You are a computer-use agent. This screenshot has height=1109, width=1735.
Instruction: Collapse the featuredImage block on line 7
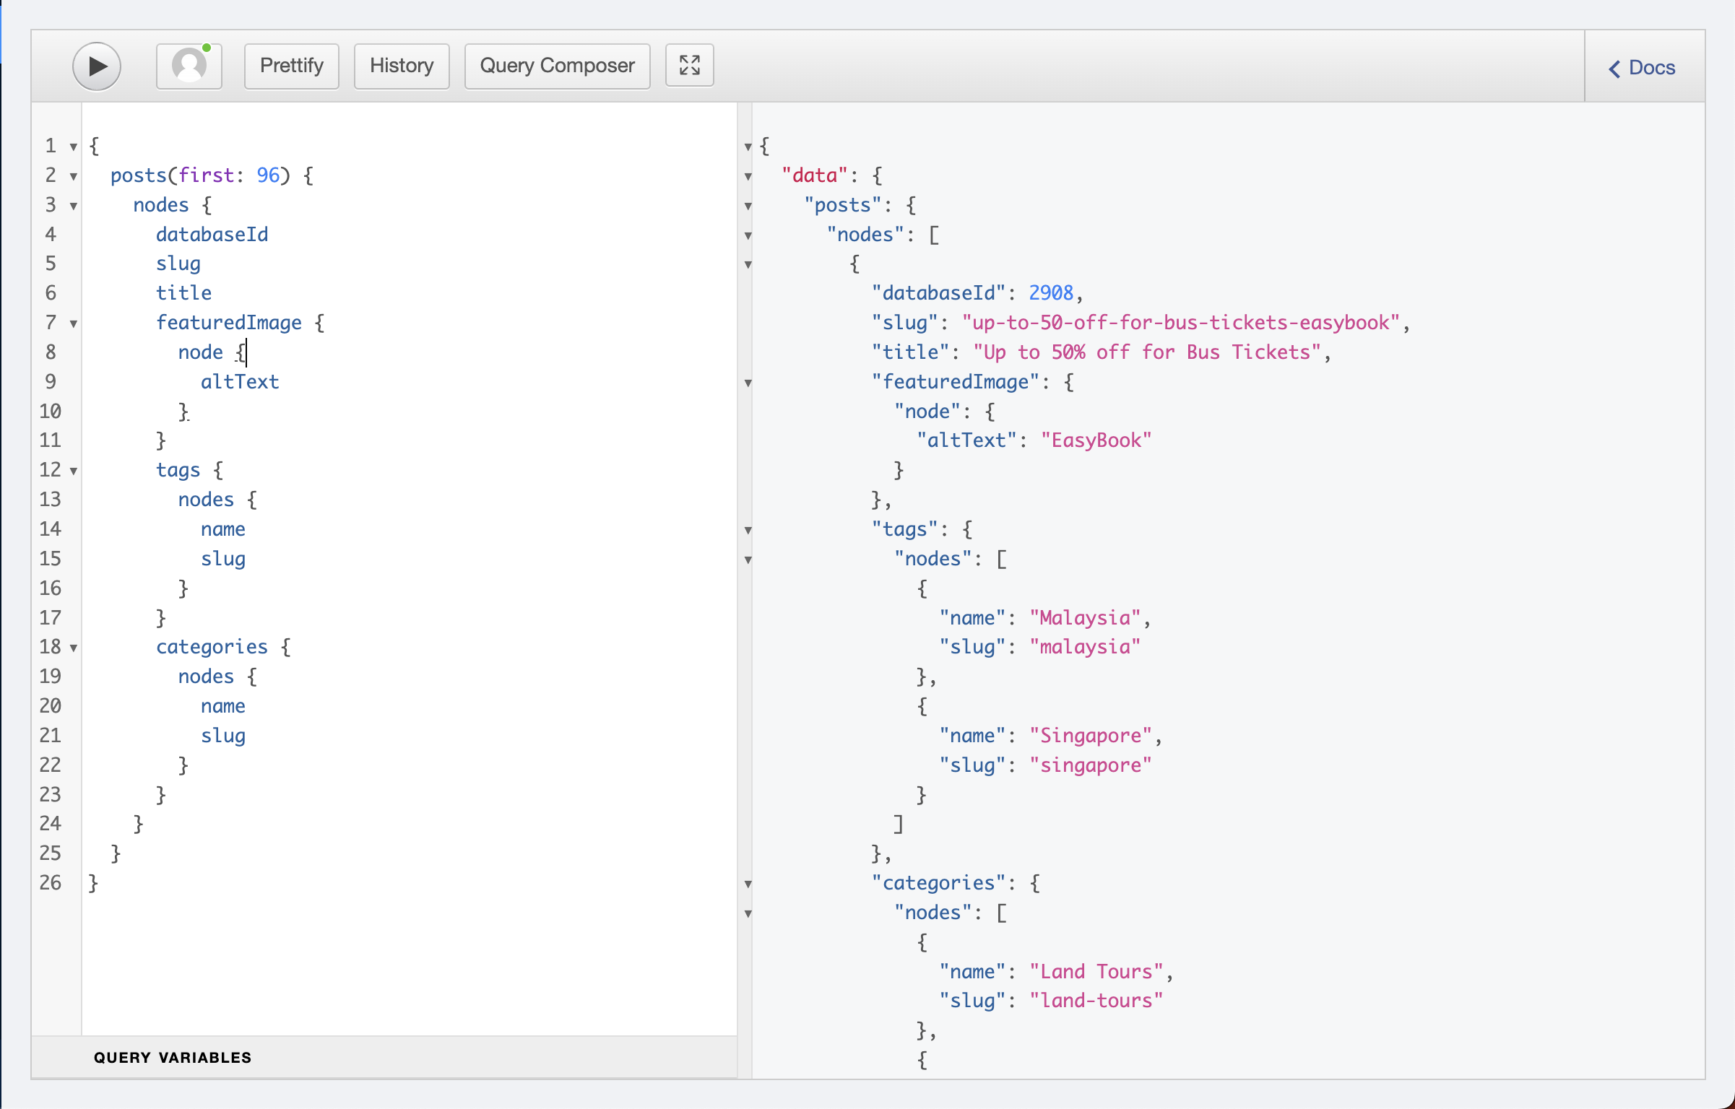click(73, 324)
